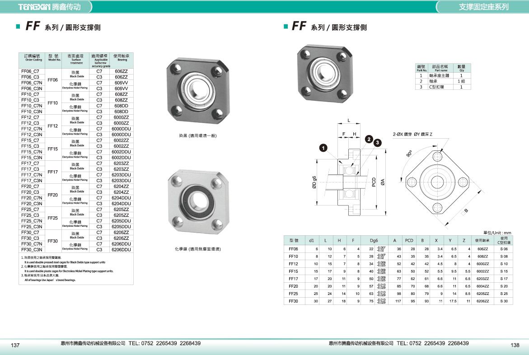Click the 6206DDU bearing cell for FF30_C3N
Viewport: 529px width, 355px height.
(121, 249)
